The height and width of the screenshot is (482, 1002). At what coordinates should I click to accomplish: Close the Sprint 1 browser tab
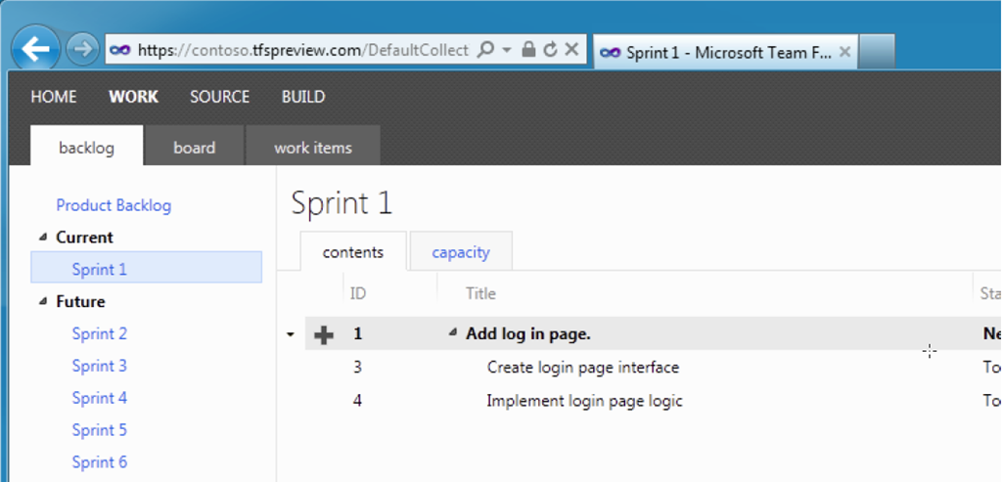pos(845,52)
